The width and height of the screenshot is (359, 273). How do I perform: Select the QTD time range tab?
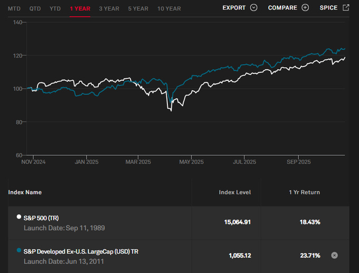35,8
